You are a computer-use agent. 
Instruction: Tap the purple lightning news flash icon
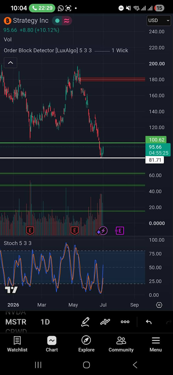[103, 231]
